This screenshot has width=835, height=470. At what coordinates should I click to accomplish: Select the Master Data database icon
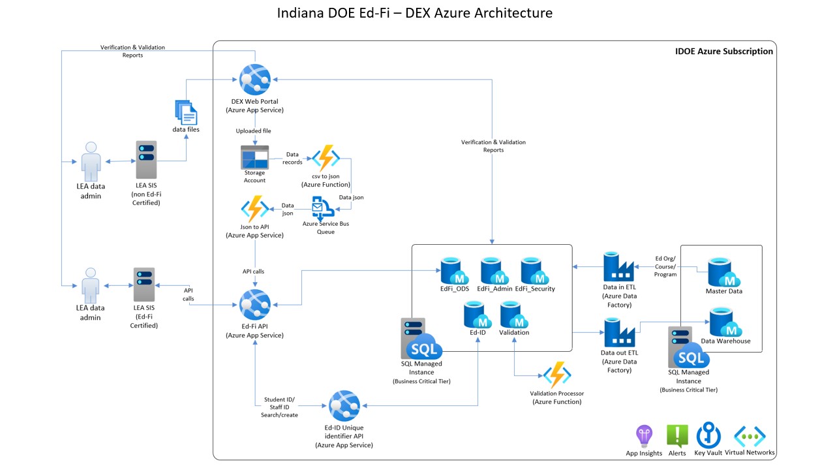(x=723, y=271)
